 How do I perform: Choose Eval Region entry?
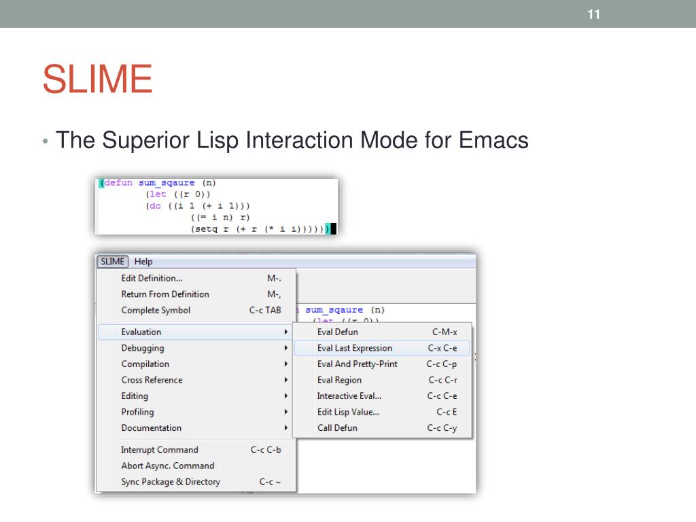coord(382,380)
